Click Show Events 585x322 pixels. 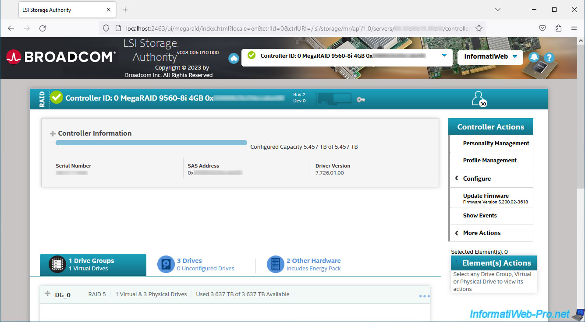pyautogui.click(x=491, y=216)
